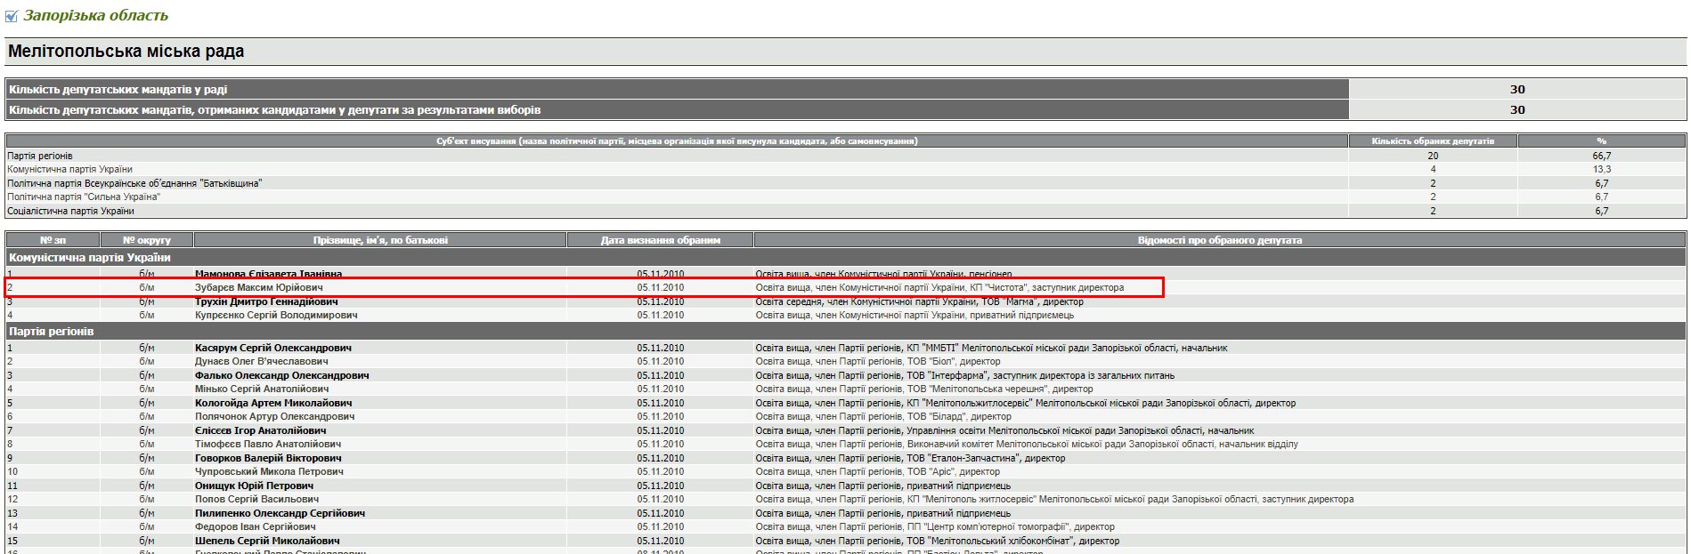Image resolution: width=1691 pixels, height=554 pixels.
Task: Click Політична партія "Сильна Україна" row
Action: coord(84,197)
